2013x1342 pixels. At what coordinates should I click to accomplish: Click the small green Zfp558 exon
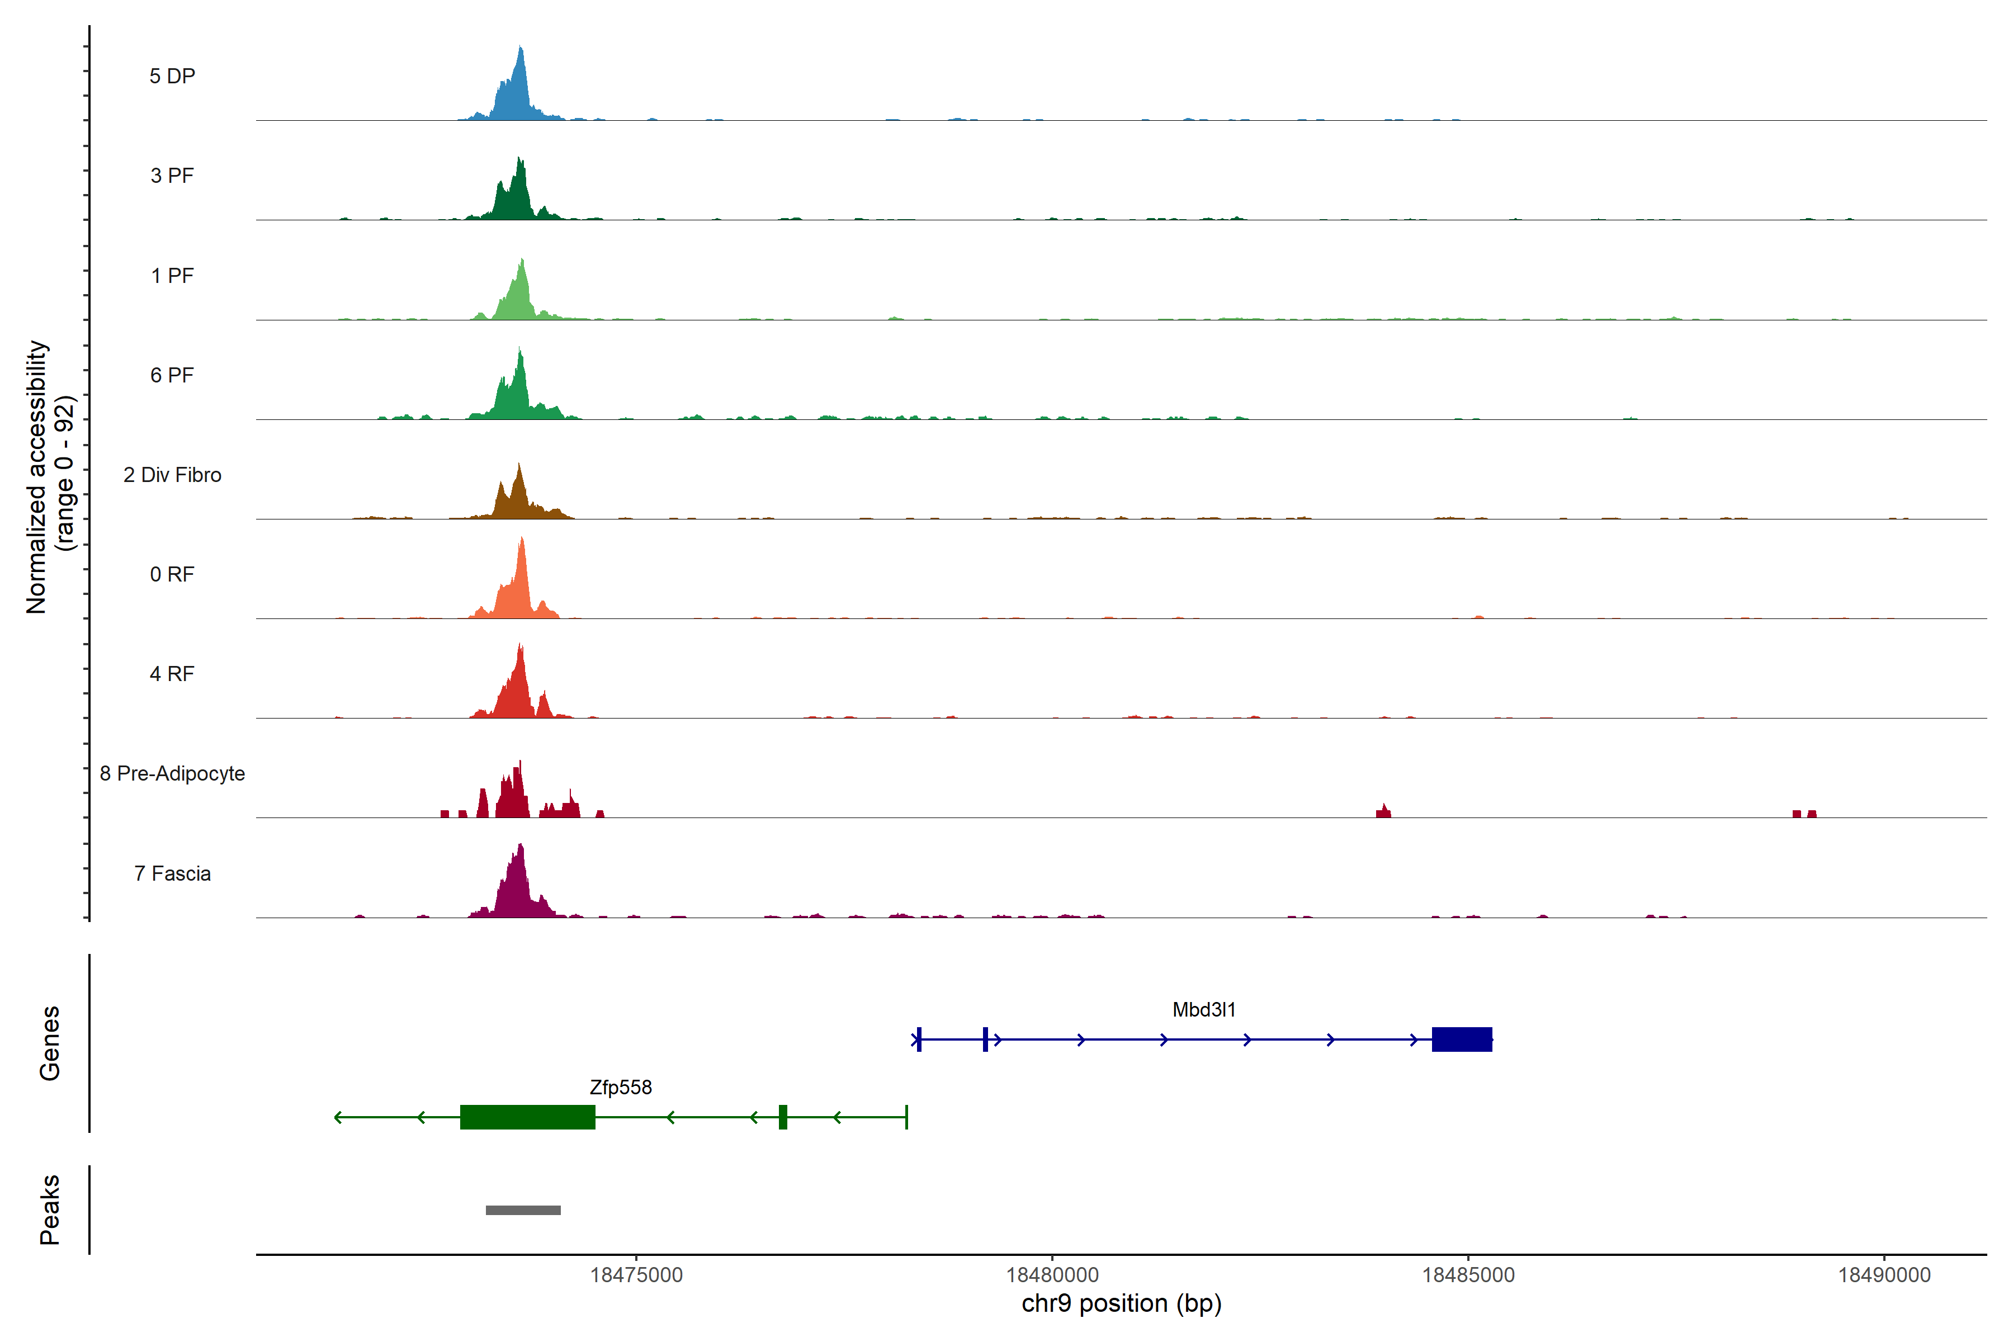pyautogui.click(x=782, y=1117)
